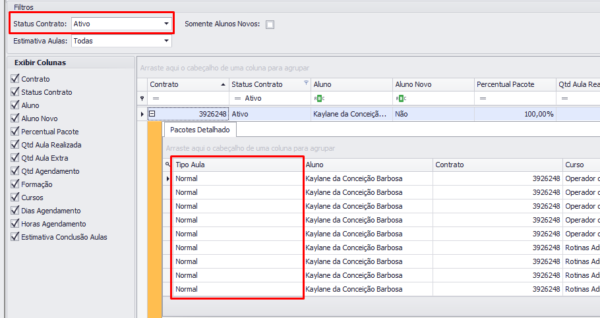
Task: Toggle the Formação column checkbox
Action: tap(15, 184)
